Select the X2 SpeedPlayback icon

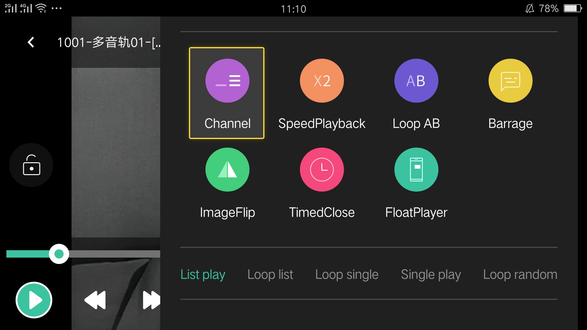click(x=322, y=81)
